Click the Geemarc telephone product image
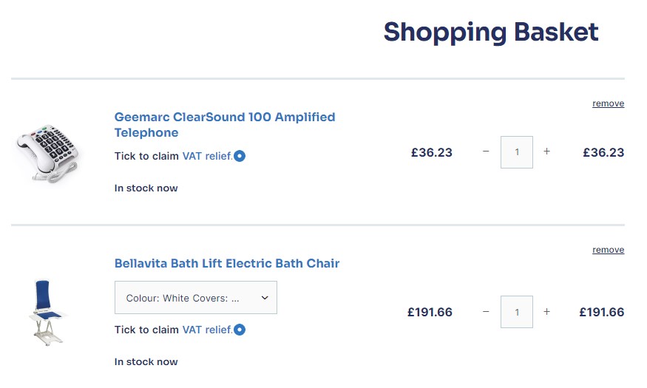The image size is (647, 388). point(46,153)
